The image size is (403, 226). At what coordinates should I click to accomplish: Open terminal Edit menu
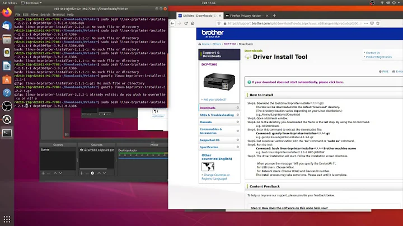pyautogui.click(x=25, y=15)
